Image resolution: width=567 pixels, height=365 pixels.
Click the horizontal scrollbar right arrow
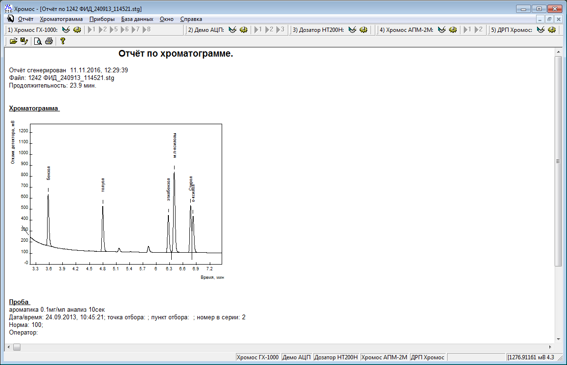point(551,347)
